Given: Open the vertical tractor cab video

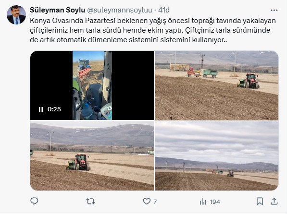Looking at the screenshot, I should pyautogui.click(x=92, y=85).
